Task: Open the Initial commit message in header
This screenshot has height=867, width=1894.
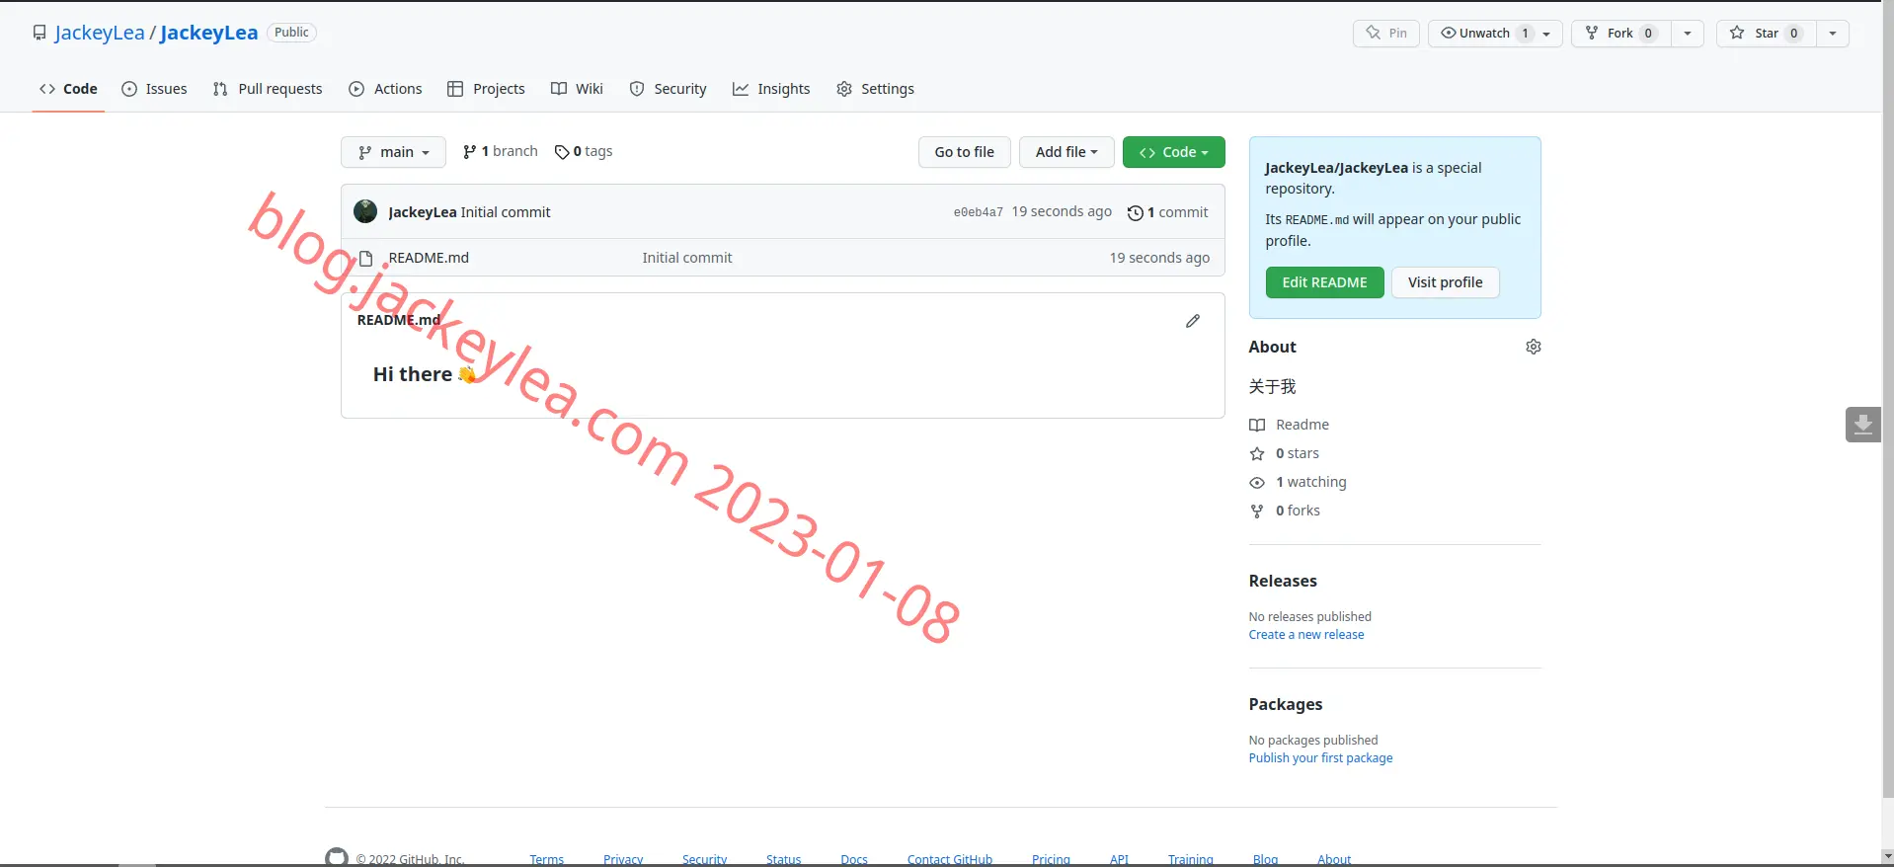Action: click(506, 212)
